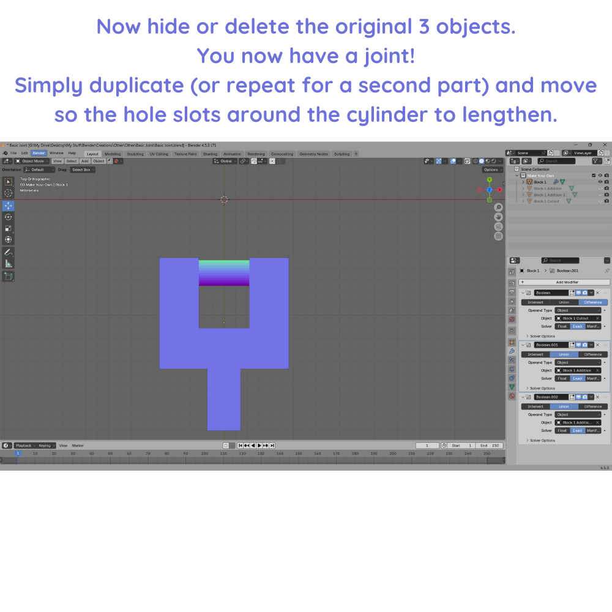Screen dimensions: 612x612
Task: Open Boolean Operand Type dropdown
Action: coord(578,310)
